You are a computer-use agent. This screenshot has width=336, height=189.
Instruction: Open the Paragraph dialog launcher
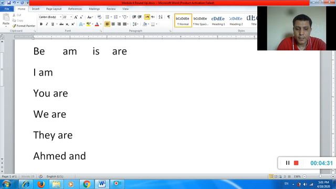170,31
